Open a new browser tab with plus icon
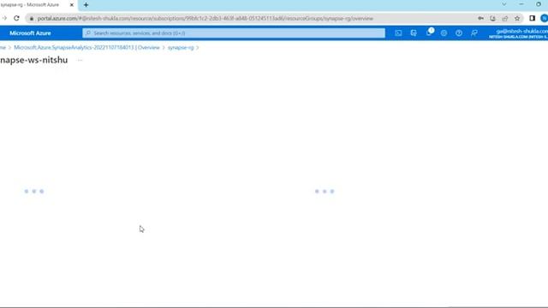Image resolution: width=548 pixels, height=308 pixels. [86, 5]
